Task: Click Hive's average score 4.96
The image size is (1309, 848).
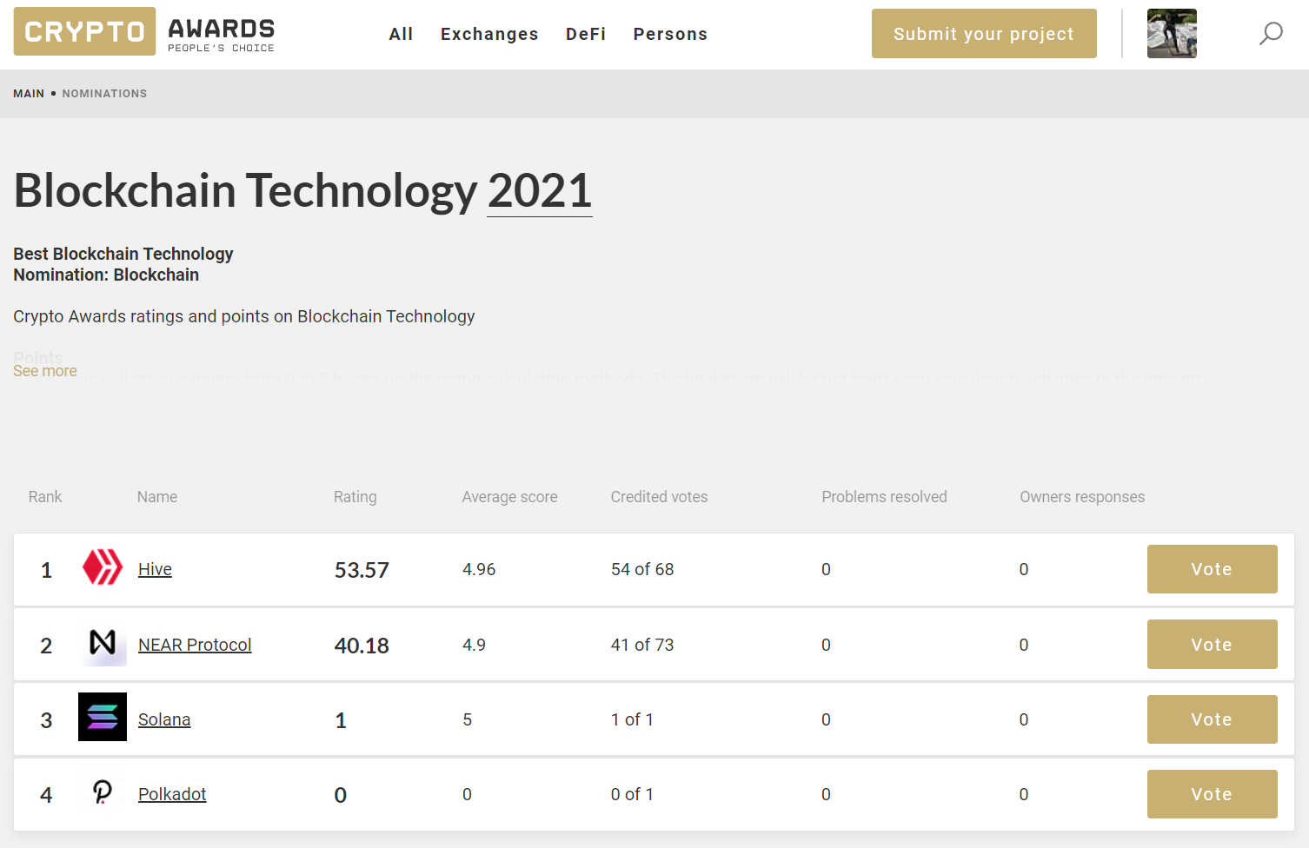Action: 479,569
